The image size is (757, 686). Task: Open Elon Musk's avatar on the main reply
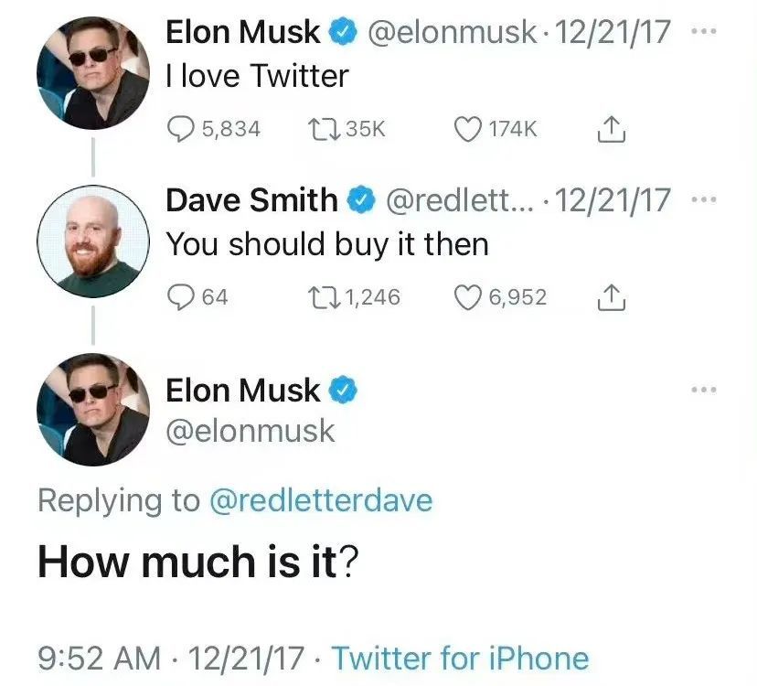(93, 409)
